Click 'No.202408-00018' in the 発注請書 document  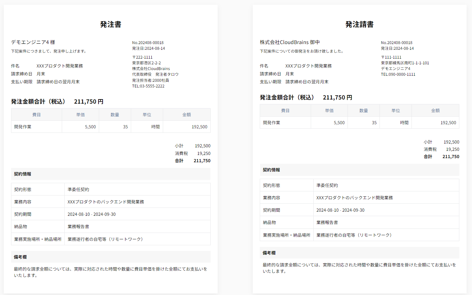[397, 42]
